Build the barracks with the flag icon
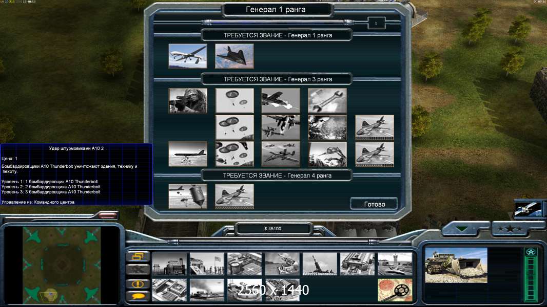Viewport: 547px width, 307px height. (207, 264)
